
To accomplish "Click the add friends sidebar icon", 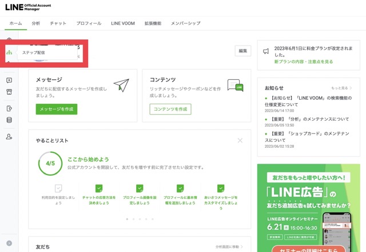I will 9,137.
